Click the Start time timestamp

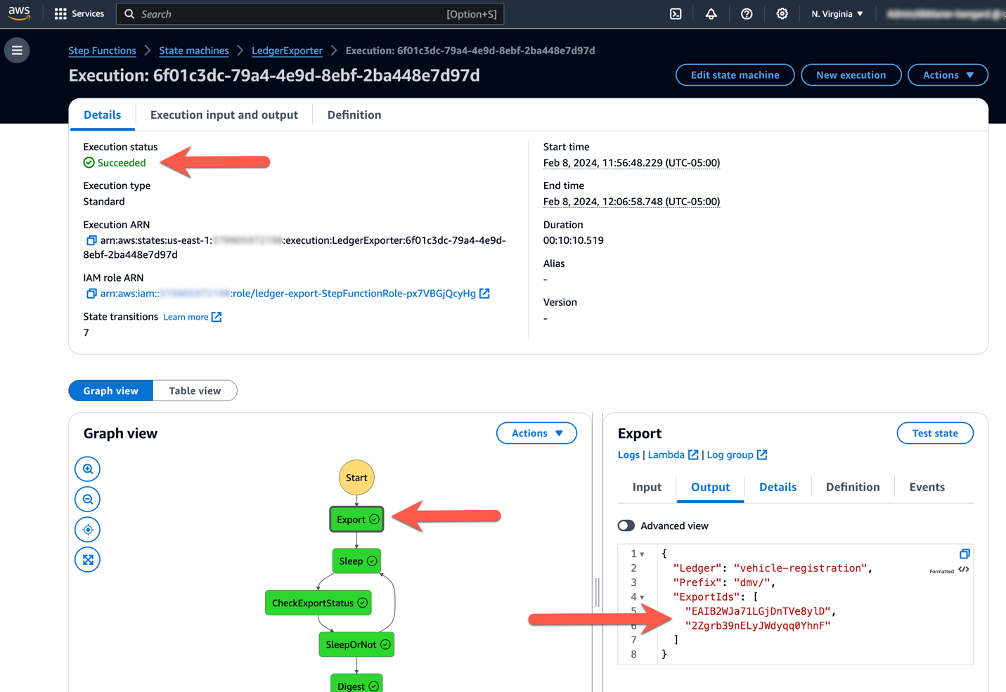tap(631, 163)
